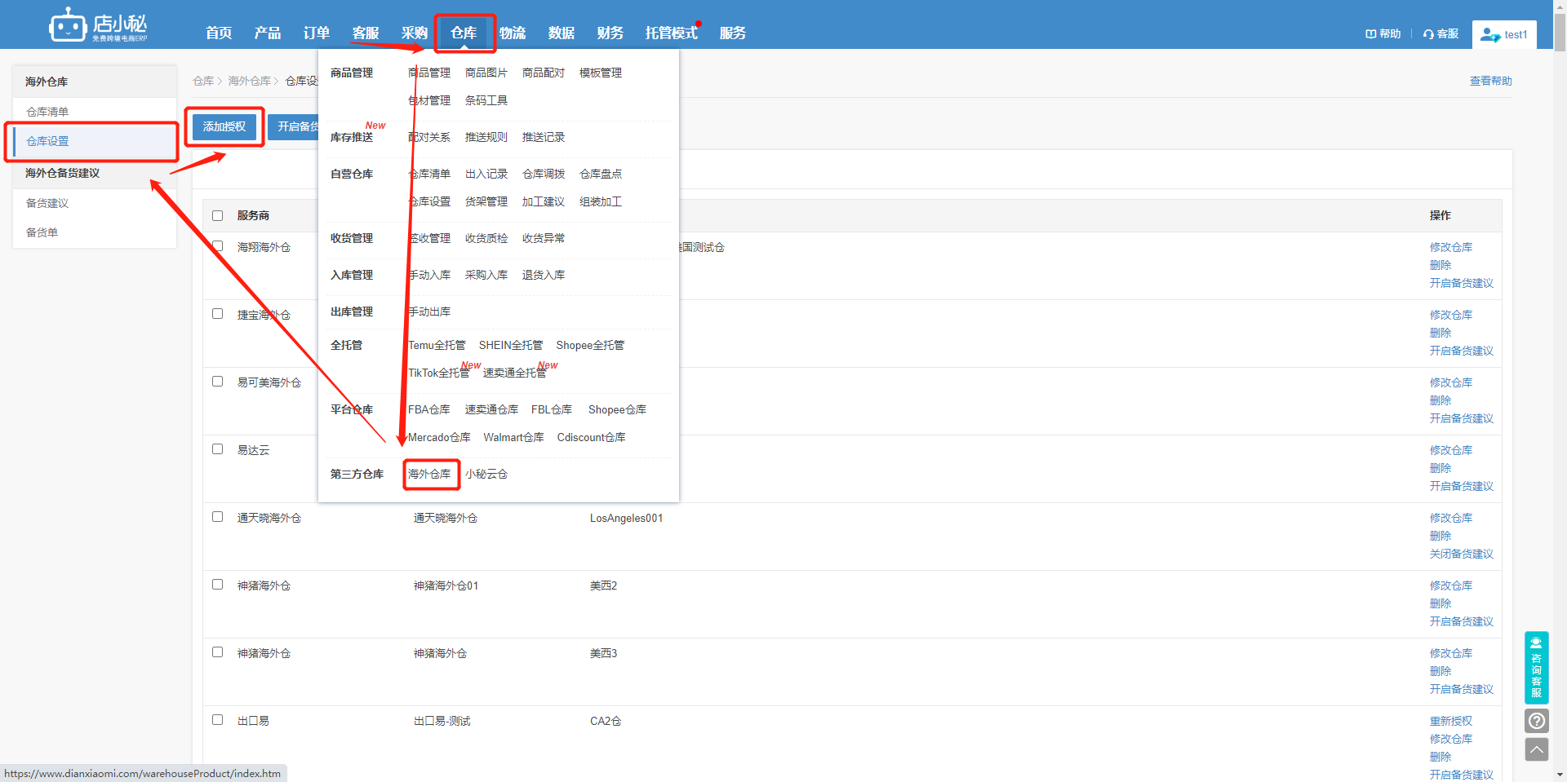Open 仓库设置 in the left sidebar
This screenshot has height=782, width=1567.
(95, 141)
